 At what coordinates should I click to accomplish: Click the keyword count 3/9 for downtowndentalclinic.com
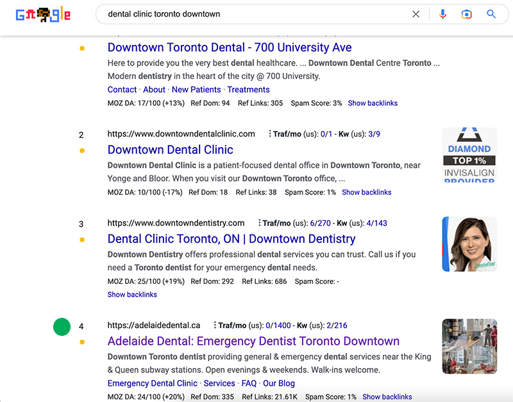tap(374, 134)
